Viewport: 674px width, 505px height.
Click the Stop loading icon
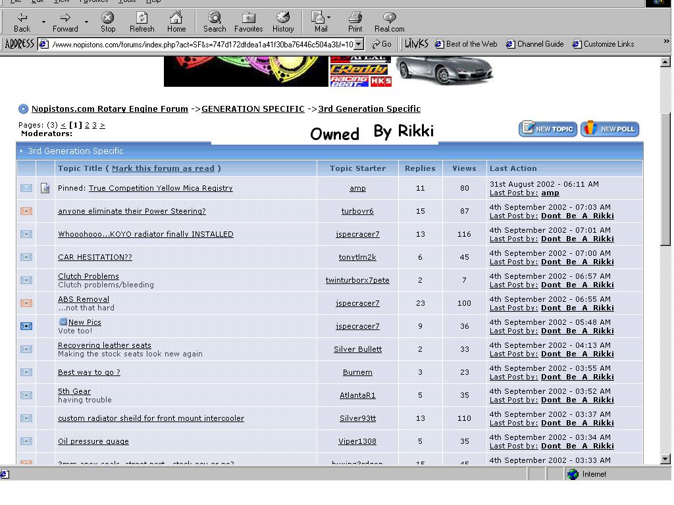[x=107, y=18]
